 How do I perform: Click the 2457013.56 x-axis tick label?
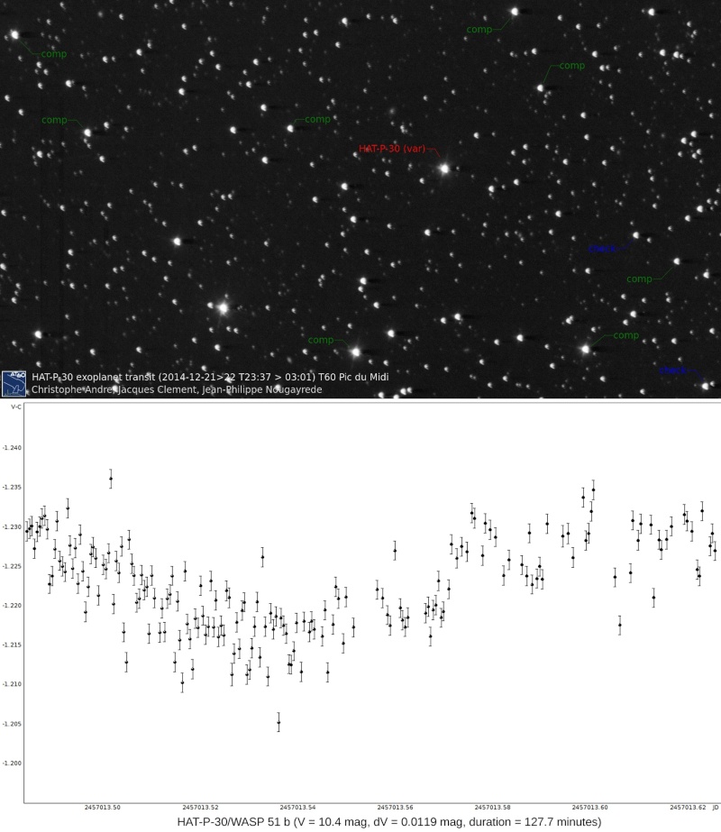pyautogui.click(x=395, y=808)
